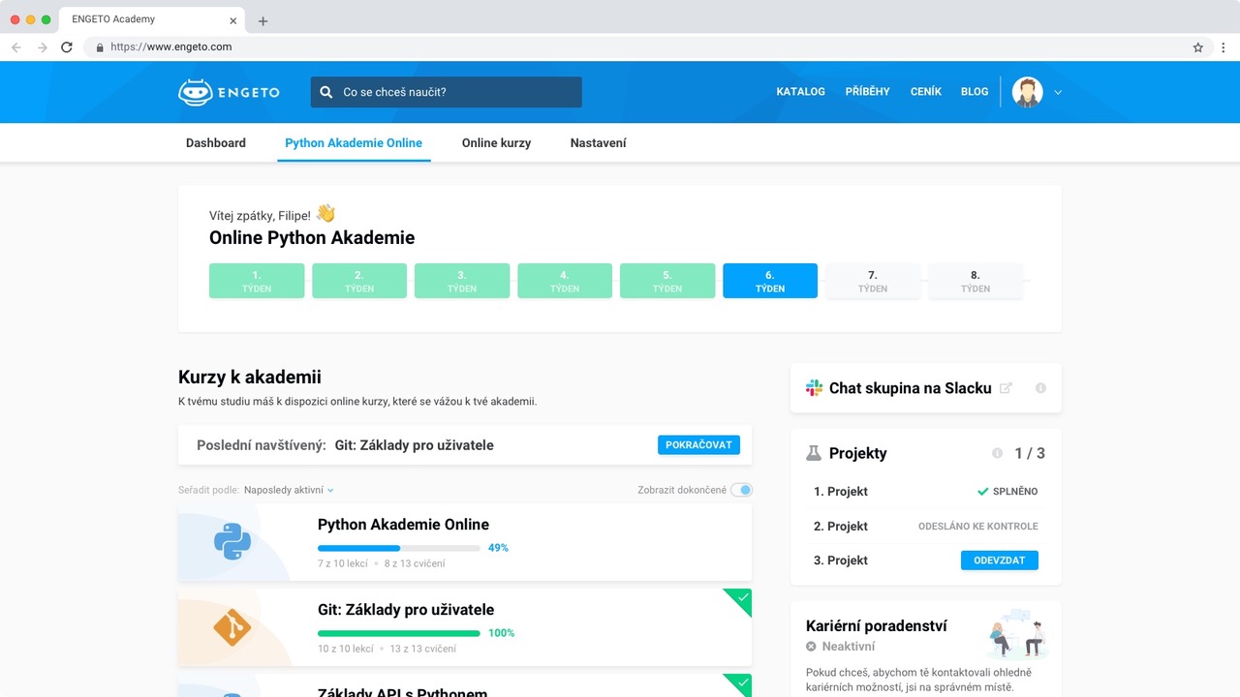The image size is (1240, 697).
Task: Click '7 z 10 lekcí' text
Action: click(343, 563)
